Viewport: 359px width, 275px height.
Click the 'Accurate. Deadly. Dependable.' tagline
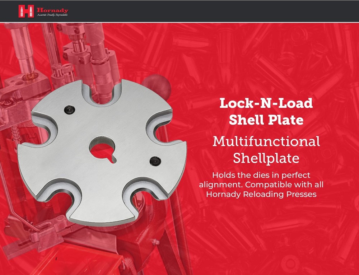pos(52,15)
